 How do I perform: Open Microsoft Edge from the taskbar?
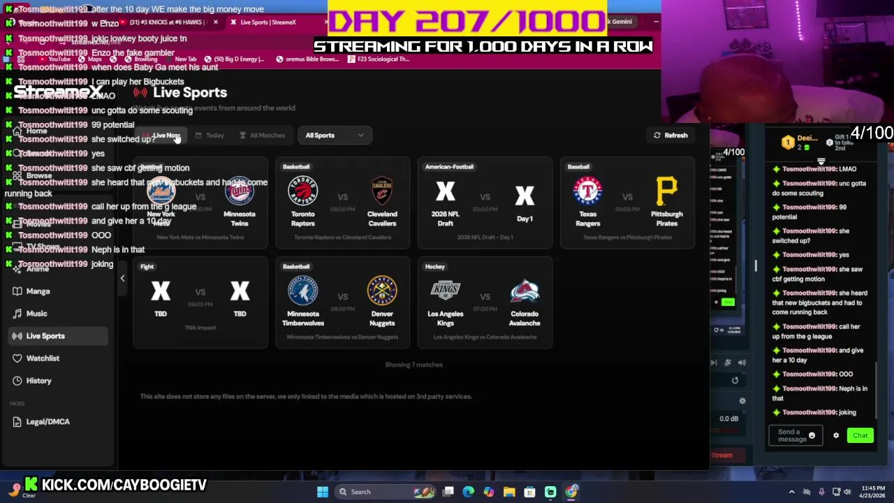[x=469, y=492]
